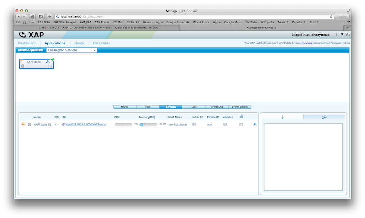Open the Reading List glasses icon

(x=18, y=22)
